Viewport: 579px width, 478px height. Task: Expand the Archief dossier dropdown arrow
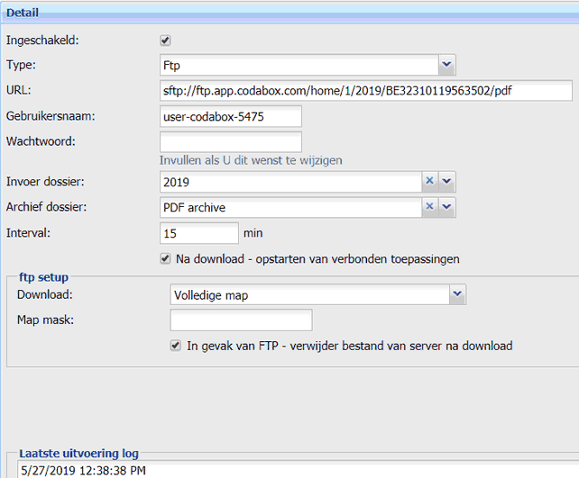pos(446,206)
